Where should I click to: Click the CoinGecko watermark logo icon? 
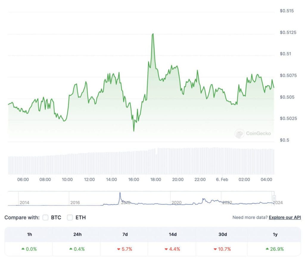239,134
